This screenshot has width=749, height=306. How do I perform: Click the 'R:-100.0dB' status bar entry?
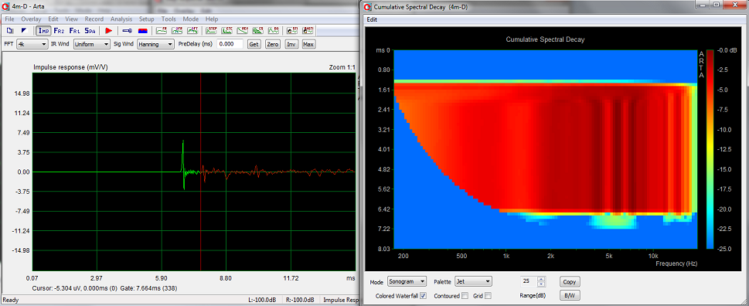tap(299, 300)
